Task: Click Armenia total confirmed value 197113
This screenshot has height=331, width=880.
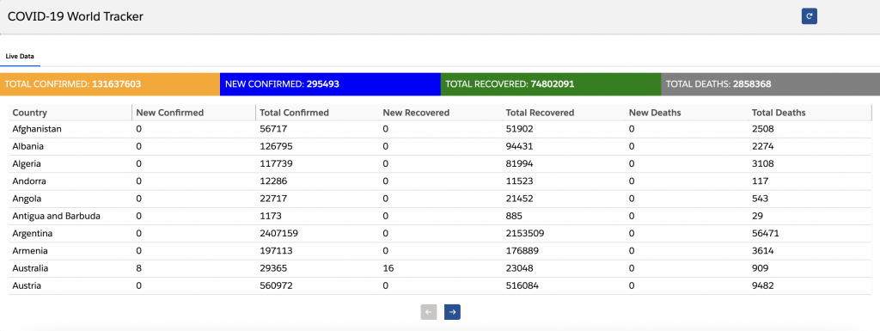Action: (x=276, y=251)
